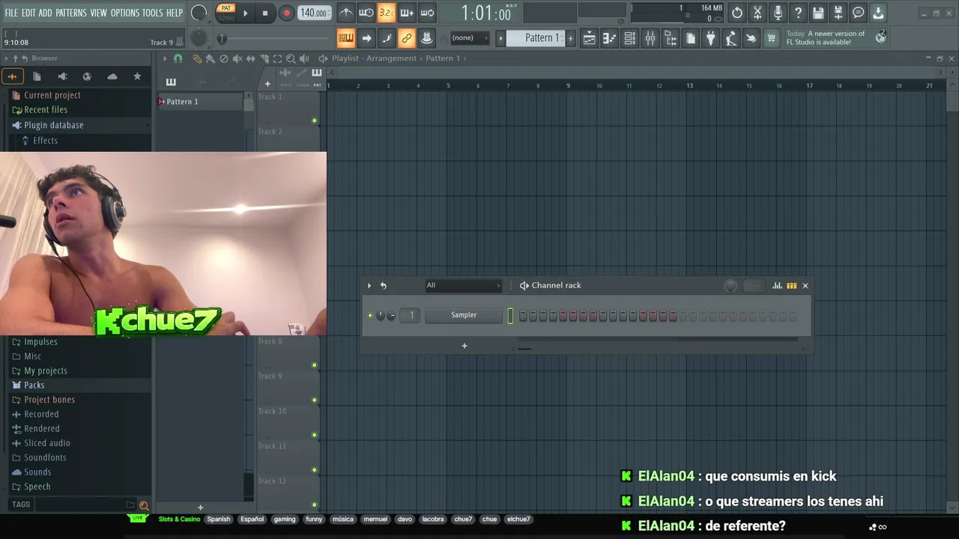
Task: Click the Stop transport button
Action: point(265,13)
